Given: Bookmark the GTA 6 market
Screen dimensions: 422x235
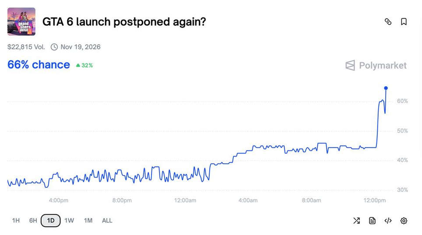Looking at the screenshot, I should coord(404,21).
